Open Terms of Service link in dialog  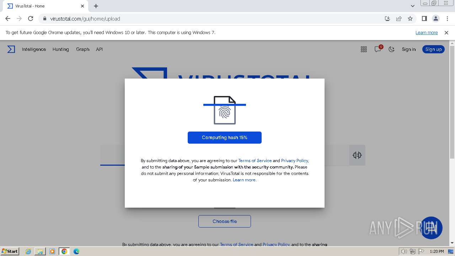(x=255, y=161)
